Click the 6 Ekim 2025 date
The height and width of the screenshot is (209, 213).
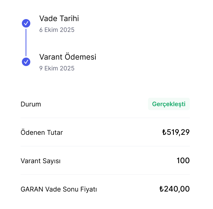57,30
